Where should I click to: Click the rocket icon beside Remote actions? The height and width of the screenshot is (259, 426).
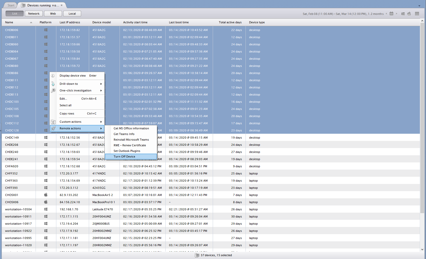pos(53,128)
